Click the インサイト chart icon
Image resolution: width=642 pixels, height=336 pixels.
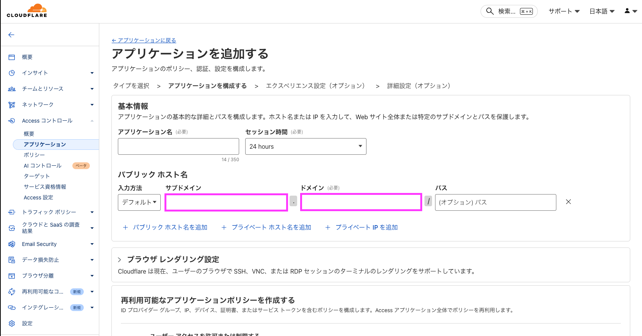click(12, 73)
